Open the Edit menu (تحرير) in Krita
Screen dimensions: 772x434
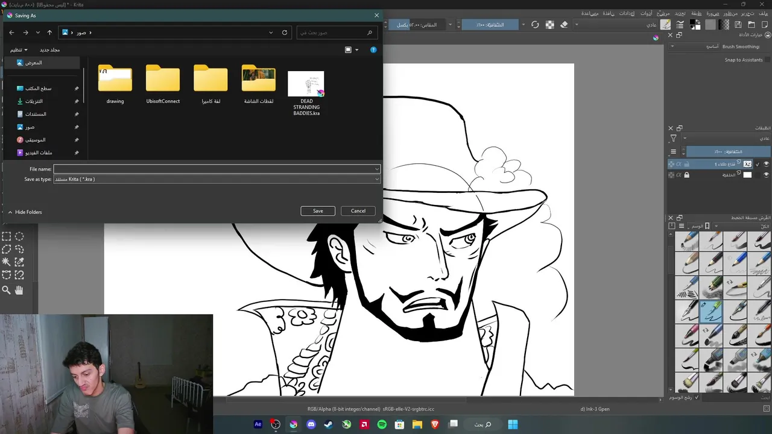(x=748, y=13)
